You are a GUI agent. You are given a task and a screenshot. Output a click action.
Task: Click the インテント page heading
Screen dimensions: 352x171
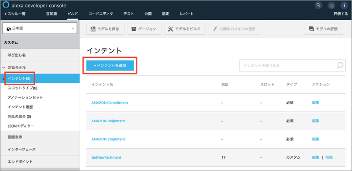click(104, 50)
